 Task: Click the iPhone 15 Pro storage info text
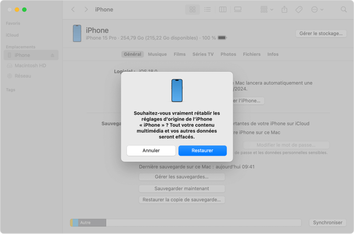coord(151,38)
